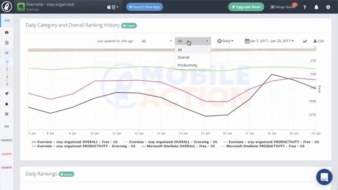Select the MARKET sidebar tab

pyautogui.click(x=7, y=140)
